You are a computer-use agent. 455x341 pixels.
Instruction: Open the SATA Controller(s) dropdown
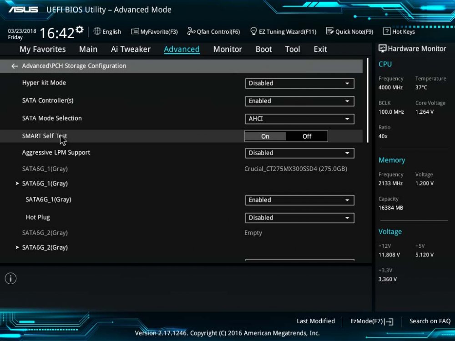point(299,101)
